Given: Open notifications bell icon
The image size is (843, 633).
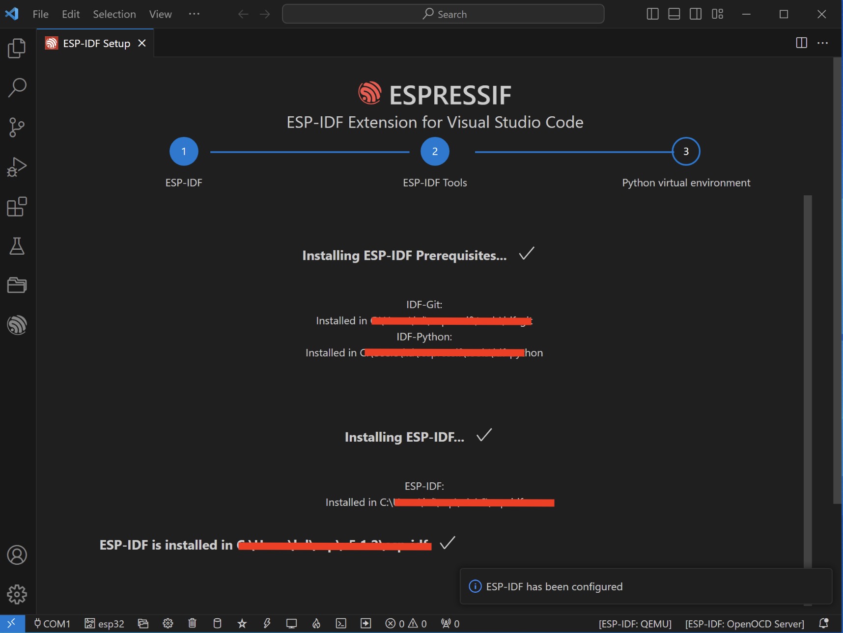Looking at the screenshot, I should [x=824, y=624].
